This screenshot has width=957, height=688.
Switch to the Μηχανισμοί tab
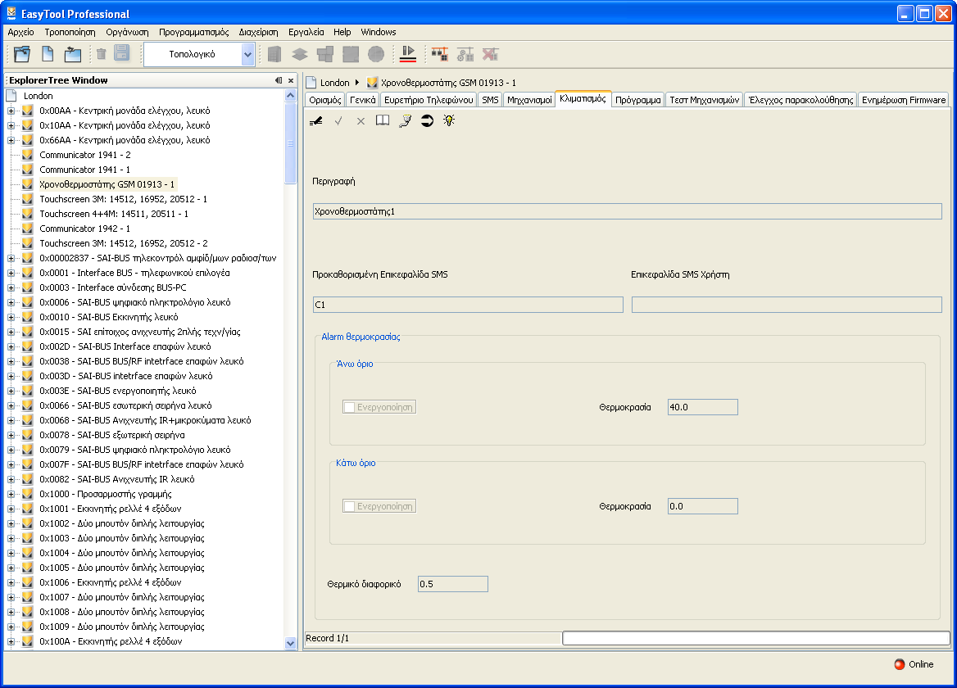[x=529, y=100]
